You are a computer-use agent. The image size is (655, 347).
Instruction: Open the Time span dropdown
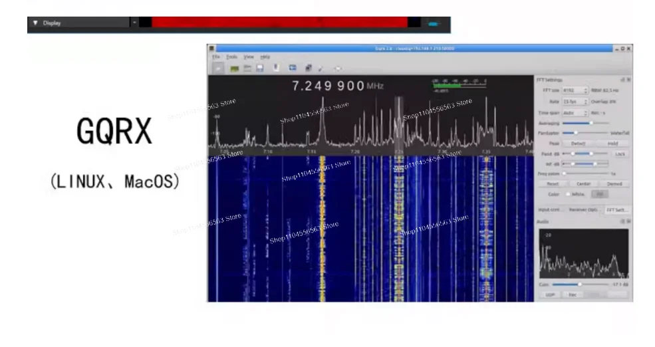[x=575, y=113]
